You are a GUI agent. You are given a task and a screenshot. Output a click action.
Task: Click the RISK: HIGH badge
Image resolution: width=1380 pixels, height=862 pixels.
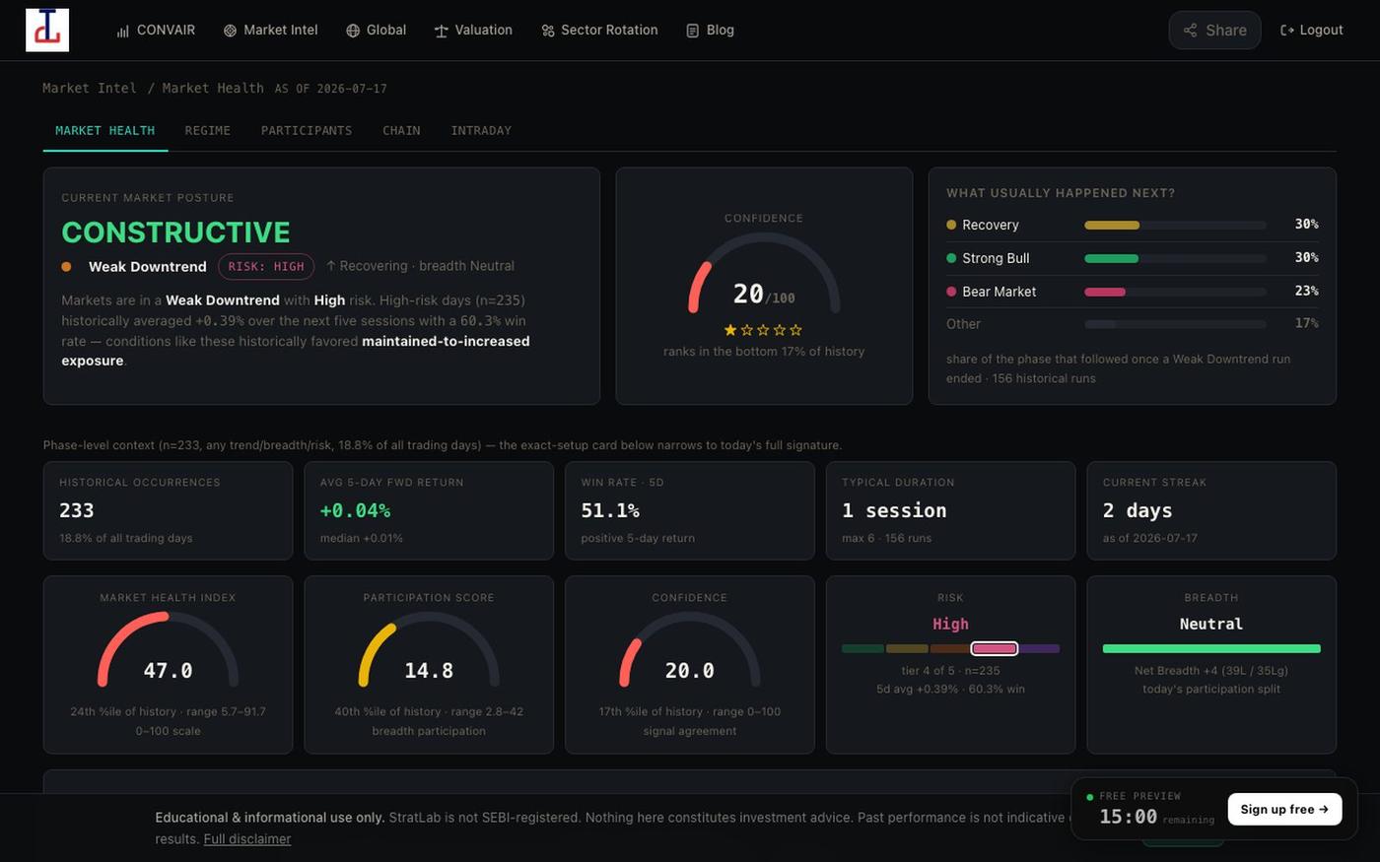click(x=266, y=267)
